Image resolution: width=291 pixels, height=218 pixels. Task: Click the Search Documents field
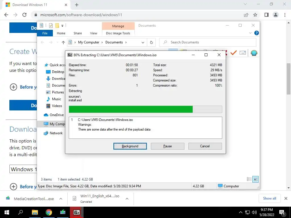click(x=208, y=42)
